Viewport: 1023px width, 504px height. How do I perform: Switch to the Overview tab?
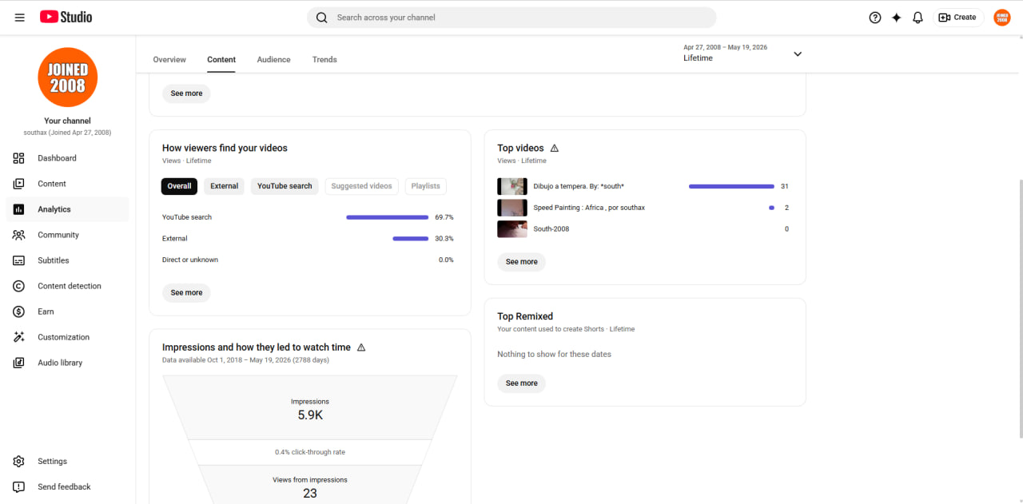[x=169, y=60]
